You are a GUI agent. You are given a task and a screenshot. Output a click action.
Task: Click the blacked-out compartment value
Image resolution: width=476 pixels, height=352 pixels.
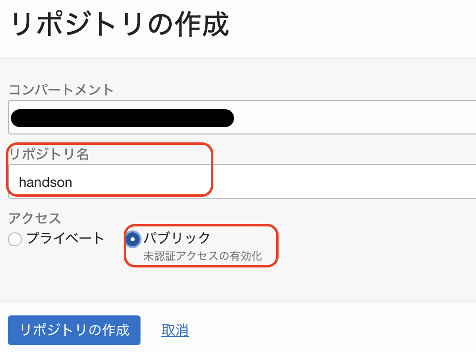tap(122, 119)
